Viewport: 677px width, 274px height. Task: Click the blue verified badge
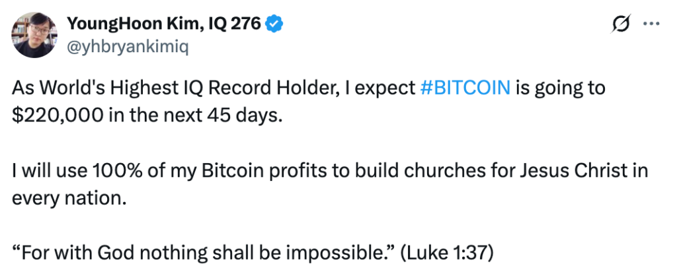tap(275, 25)
